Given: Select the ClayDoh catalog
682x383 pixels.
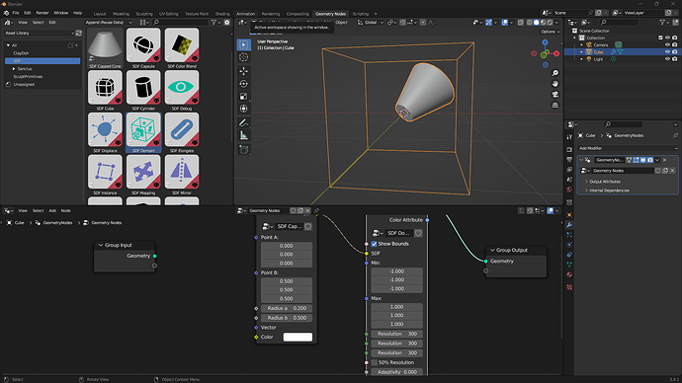Looking at the screenshot, I should pyautogui.click(x=21, y=53).
